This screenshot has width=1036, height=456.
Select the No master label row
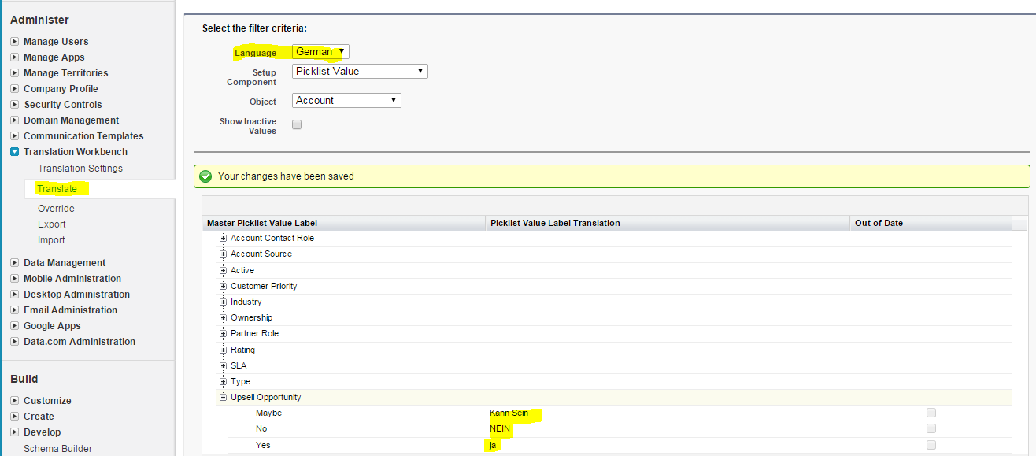click(x=261, y=429)
